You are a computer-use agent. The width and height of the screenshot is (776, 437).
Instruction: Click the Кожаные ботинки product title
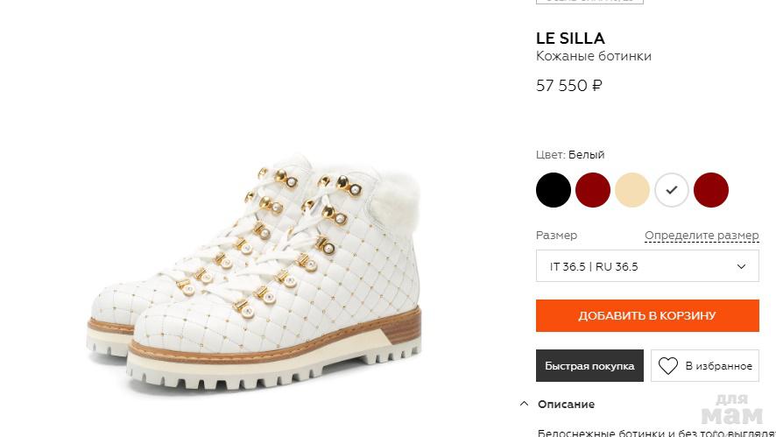594,56
